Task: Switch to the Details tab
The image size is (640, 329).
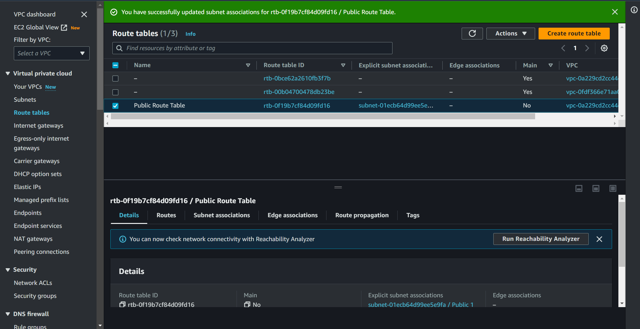Action: tap(129, 215)
